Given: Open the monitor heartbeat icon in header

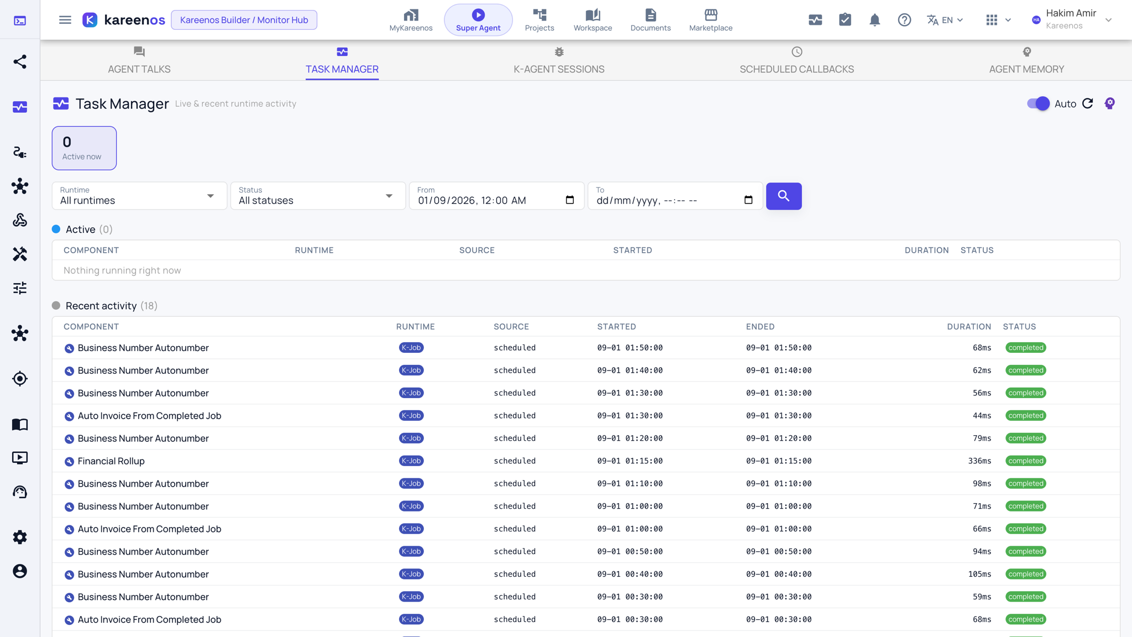Looking at the screenshot, I should click(815, 20).
